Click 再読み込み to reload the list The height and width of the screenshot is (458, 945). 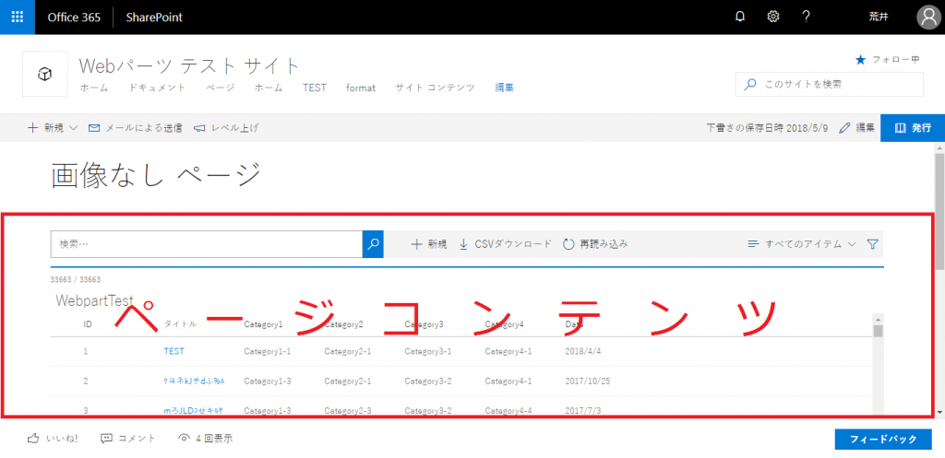[x=595, y=244]
